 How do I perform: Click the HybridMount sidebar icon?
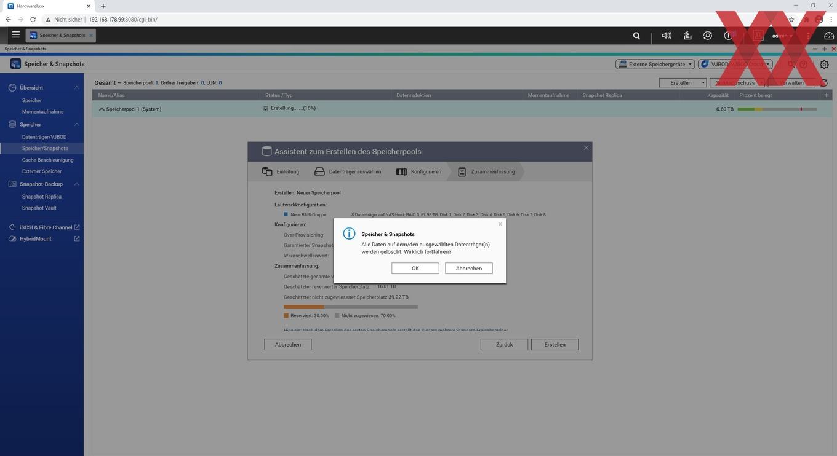[12, 238]
